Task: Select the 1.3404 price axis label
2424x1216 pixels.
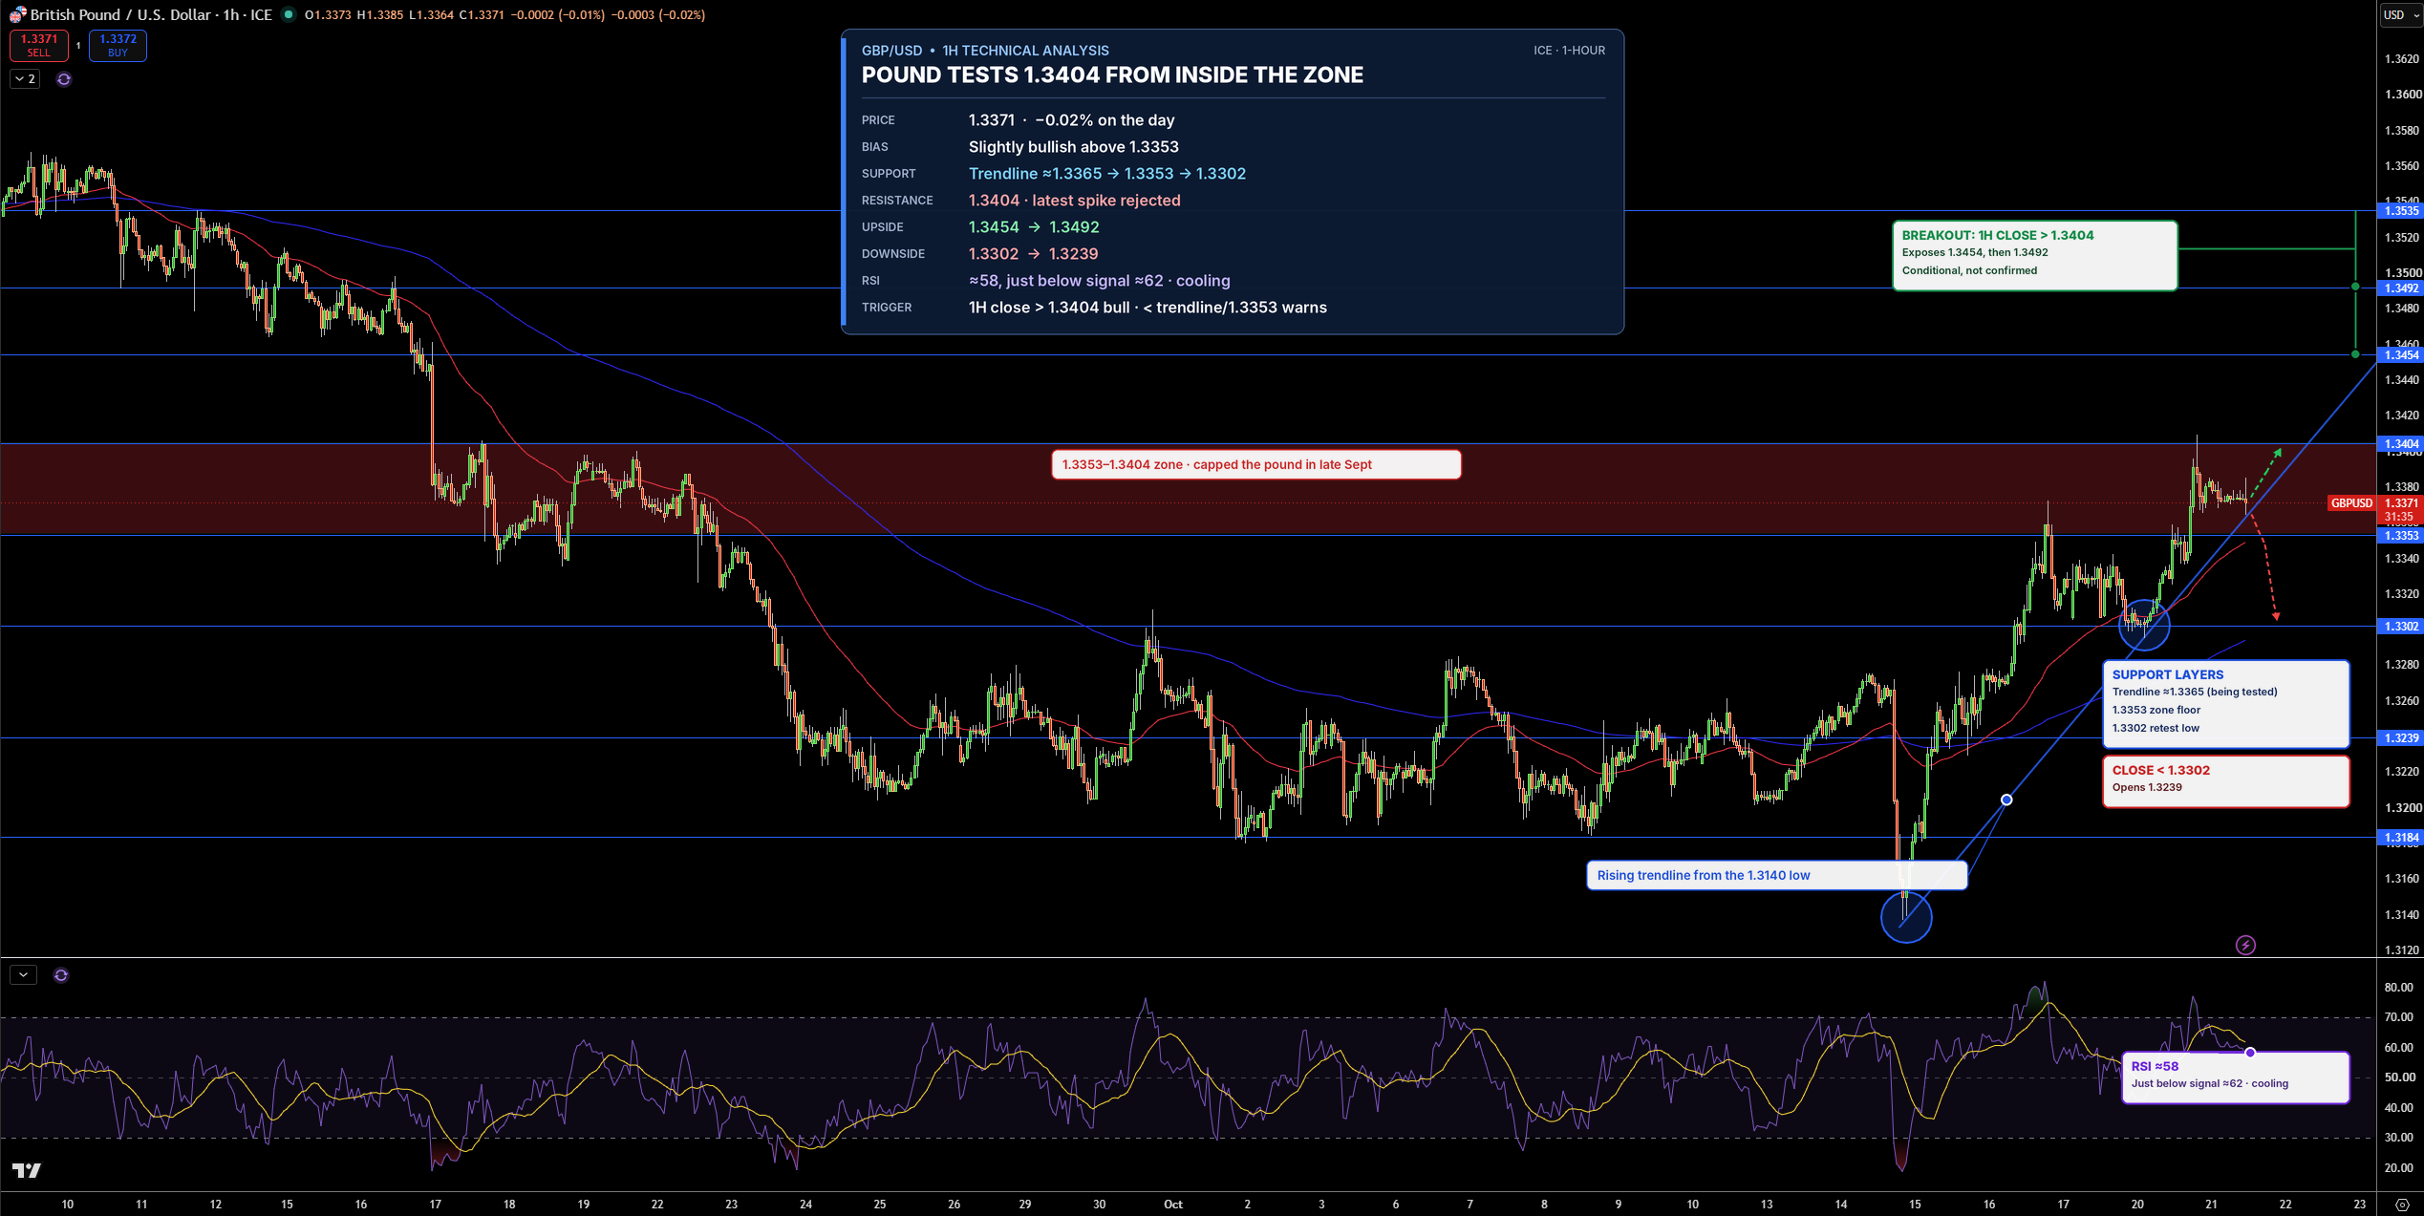Action: click(2399, 444)
